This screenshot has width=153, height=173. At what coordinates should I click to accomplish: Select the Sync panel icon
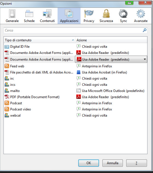click(123, 14)
